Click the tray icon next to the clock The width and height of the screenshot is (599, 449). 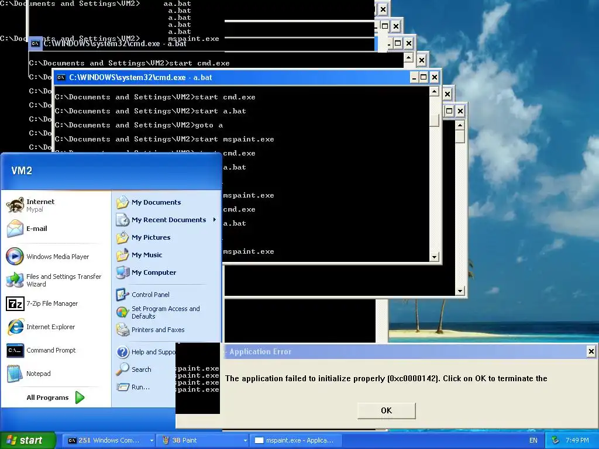(556, 440)
